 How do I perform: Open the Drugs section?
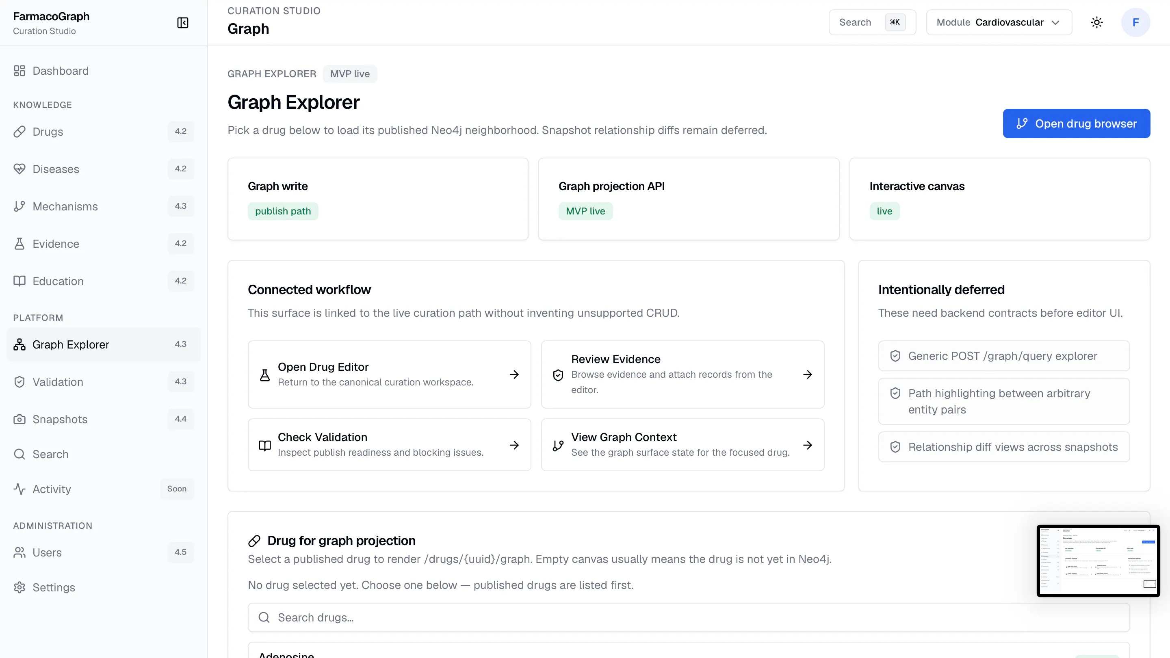pos(104,132)
